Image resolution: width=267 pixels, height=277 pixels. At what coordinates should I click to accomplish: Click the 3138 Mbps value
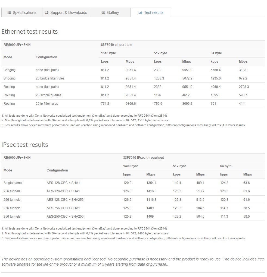[243, 70]
